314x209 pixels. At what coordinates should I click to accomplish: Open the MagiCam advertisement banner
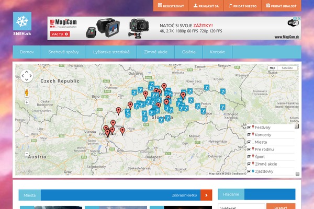174,28
